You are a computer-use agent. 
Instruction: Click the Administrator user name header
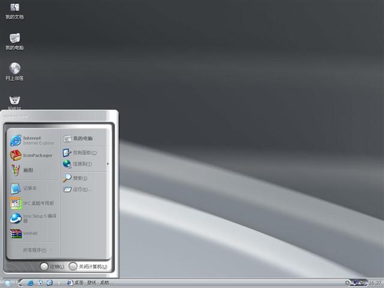[16, 116]
